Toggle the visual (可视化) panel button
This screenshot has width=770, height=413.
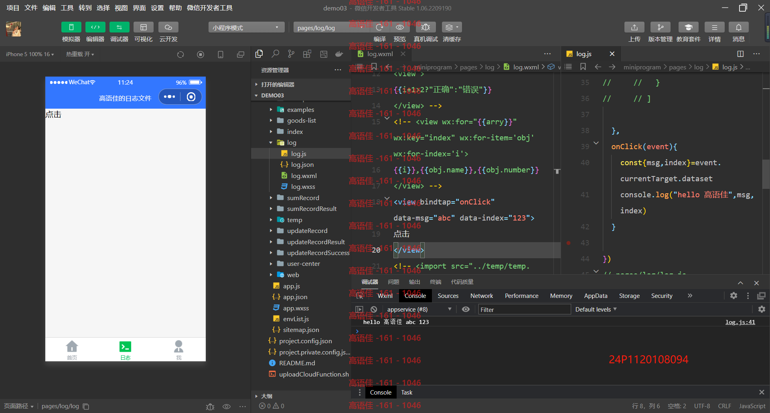[x=143, y=27]
